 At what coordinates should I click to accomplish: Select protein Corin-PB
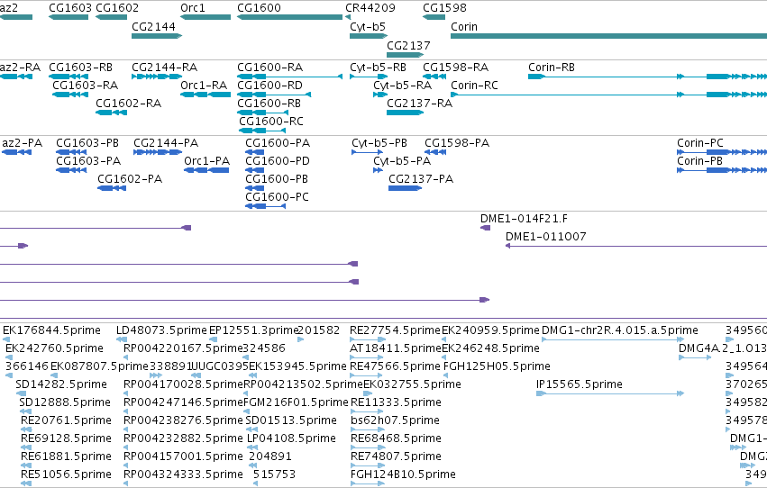tap(699, 160)
